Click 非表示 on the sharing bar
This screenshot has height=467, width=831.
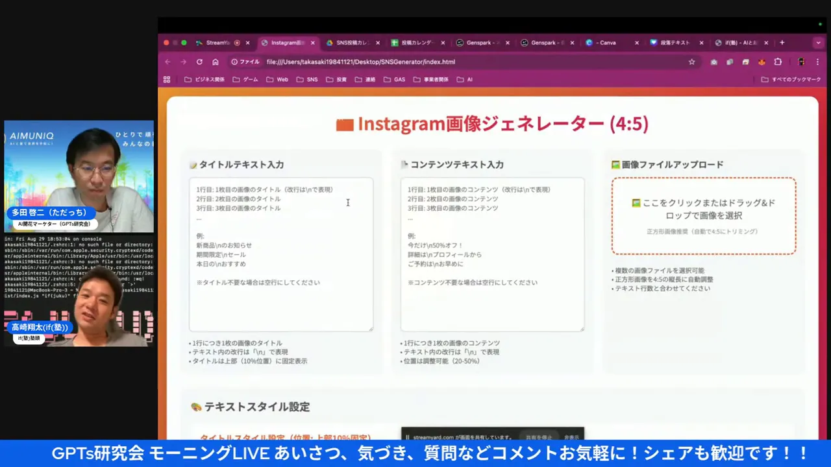point(571,437)
